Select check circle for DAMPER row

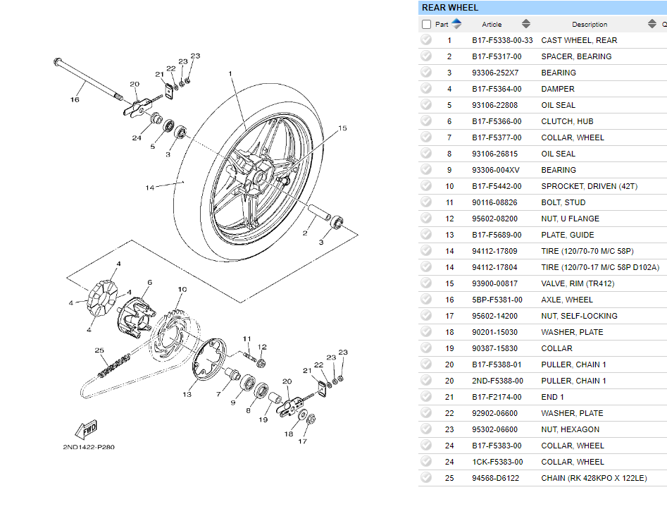(x=426, y=88)
